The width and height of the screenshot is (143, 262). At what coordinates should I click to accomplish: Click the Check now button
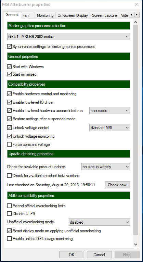pos(117,185)
